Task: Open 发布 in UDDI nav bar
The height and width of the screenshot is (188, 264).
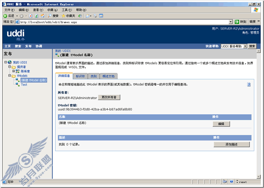Action: (28, 46)
